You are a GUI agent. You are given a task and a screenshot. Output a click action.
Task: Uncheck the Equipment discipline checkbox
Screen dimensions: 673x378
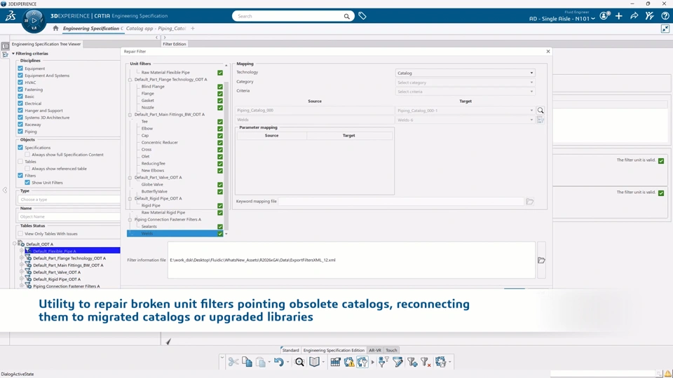click(x=20, y=68)
